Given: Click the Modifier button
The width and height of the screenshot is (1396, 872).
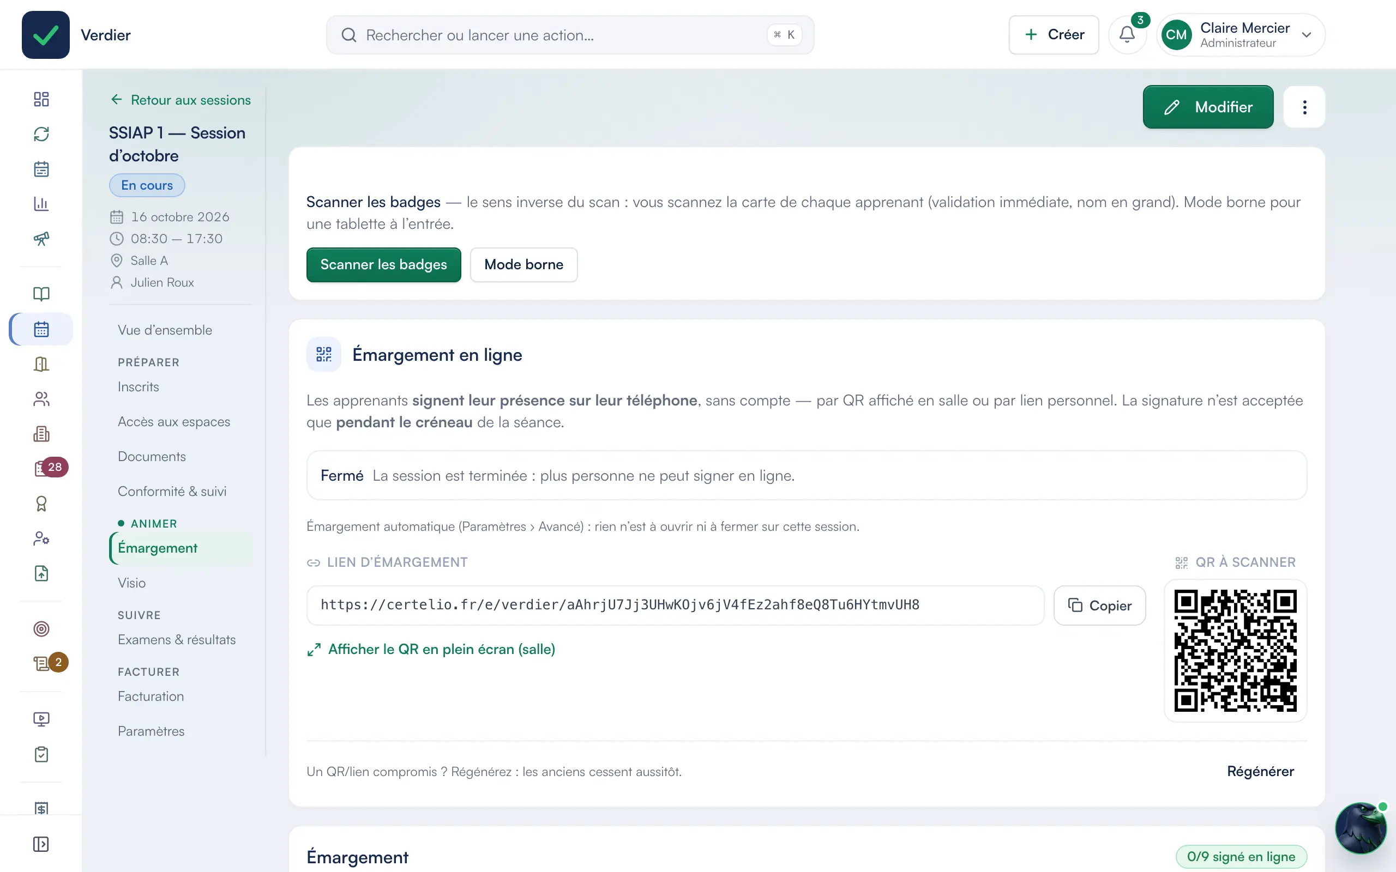Looking at the screenshot, I should tap(1208, 107).
